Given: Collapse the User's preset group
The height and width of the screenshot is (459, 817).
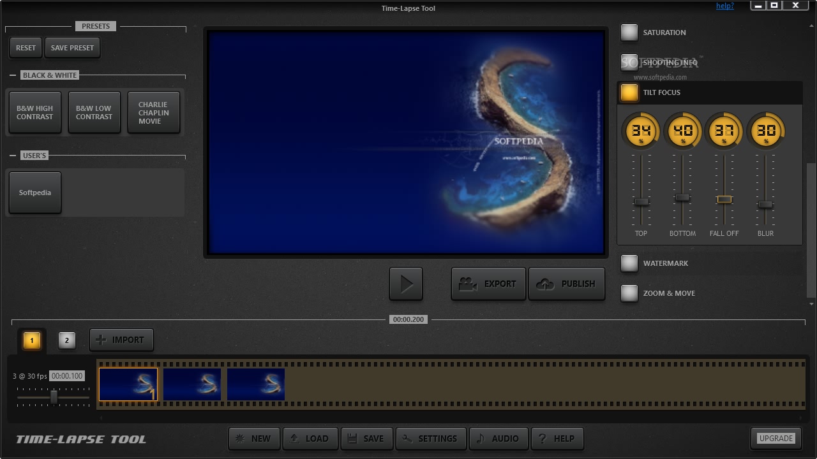Looking at the screenshot, I should [13, 156].
